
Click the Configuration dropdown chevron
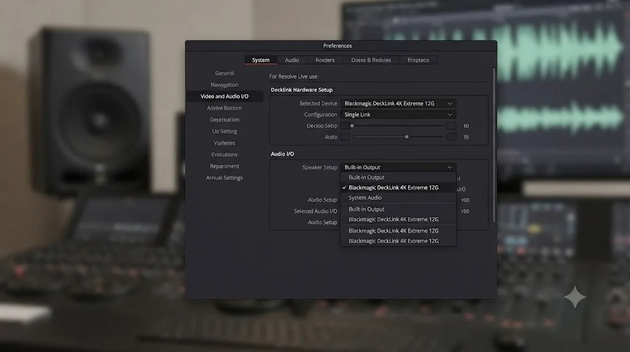pos(450,114)
